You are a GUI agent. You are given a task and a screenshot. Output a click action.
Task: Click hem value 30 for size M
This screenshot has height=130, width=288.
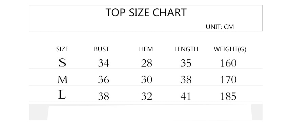point(147,80)
